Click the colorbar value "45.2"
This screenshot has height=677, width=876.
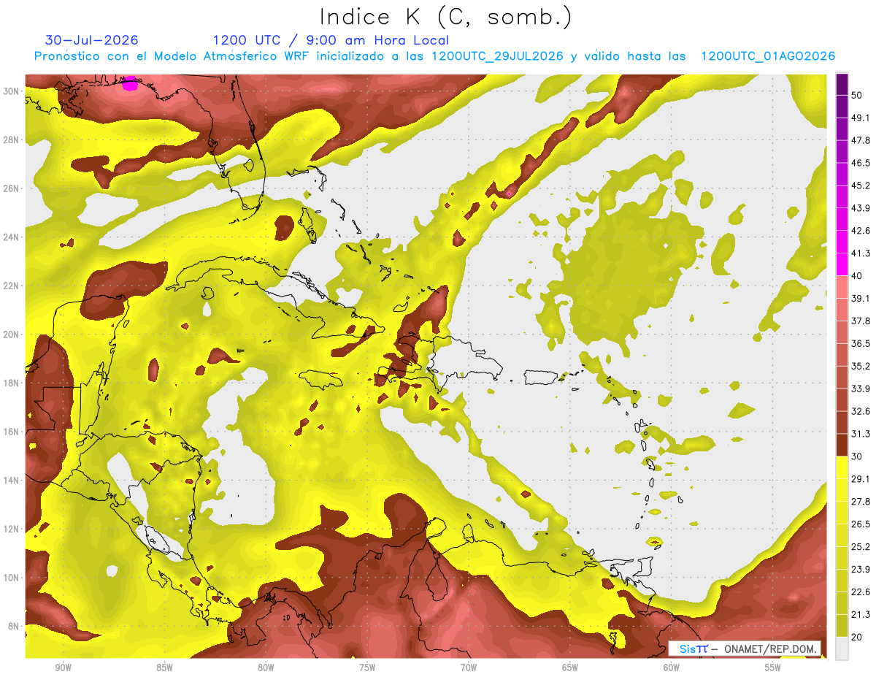click(x=861, y=185)
